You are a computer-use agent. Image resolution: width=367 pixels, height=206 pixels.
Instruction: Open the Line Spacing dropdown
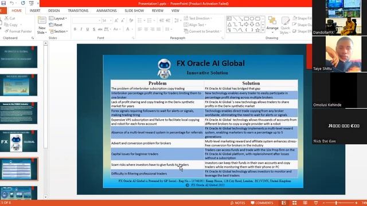point(178,21)
